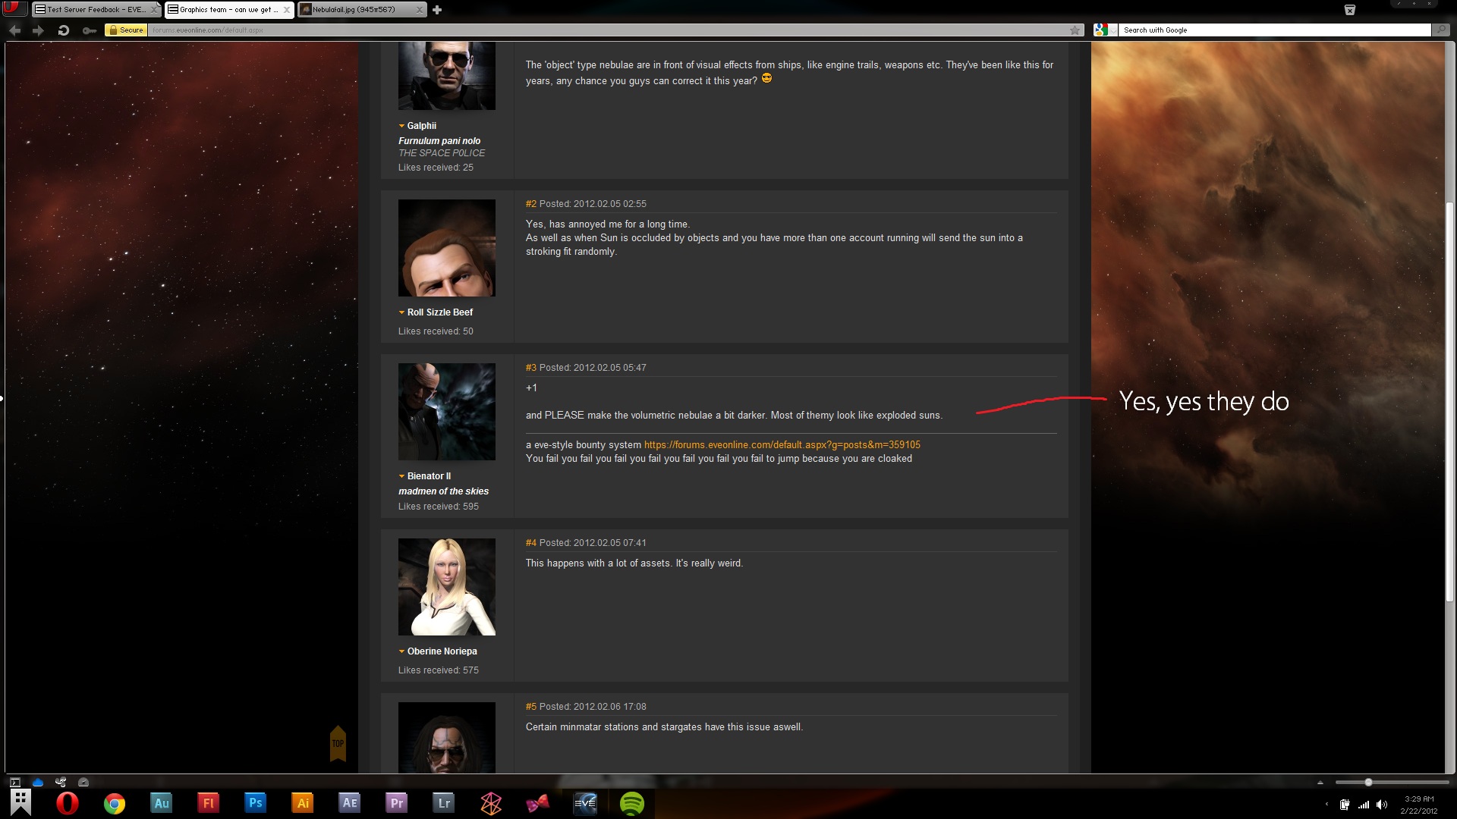This screenshot has height=819, width=1457.
Task: Switch to Test Server Feedback tab
Action: click(x=91, y=10)
